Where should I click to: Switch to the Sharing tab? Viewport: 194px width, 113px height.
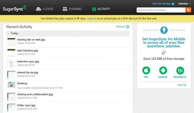[x=72, y=9]
